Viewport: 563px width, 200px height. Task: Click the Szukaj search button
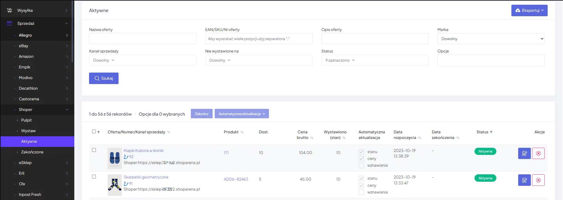click(x=104, y=78)
